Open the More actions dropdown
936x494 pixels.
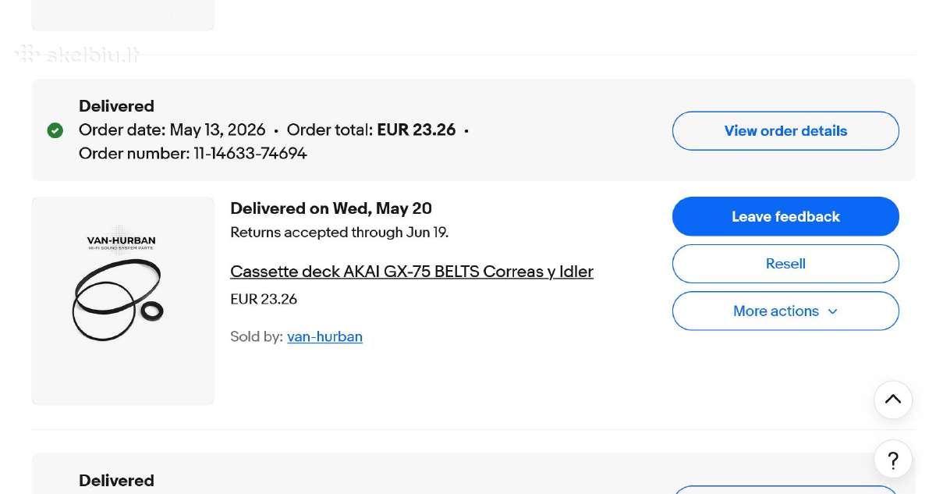click(785, 311)
